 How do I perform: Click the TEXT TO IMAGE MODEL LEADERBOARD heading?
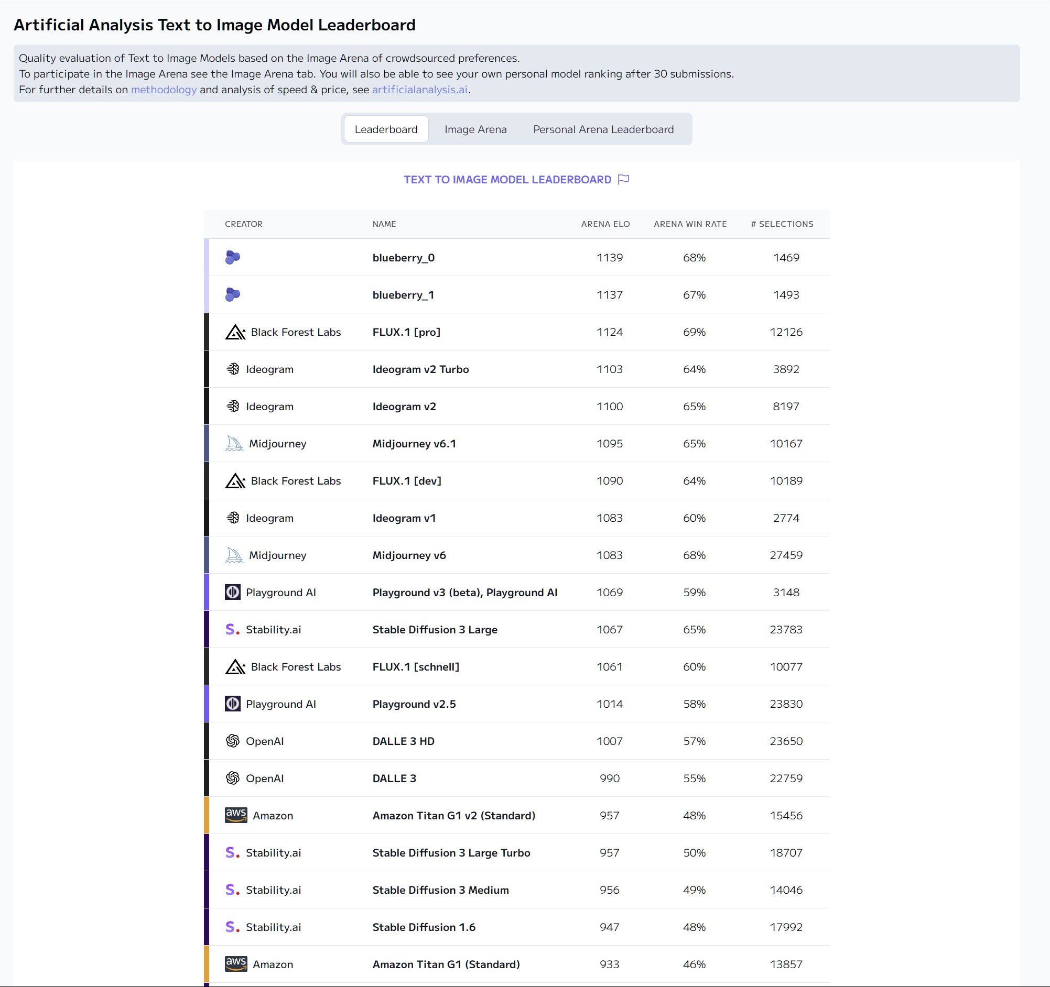pos(507,180)
